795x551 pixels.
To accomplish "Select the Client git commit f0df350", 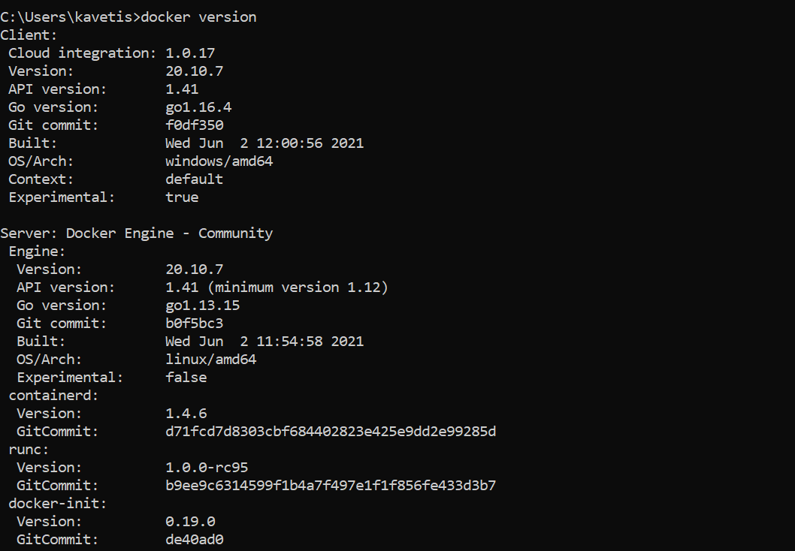I will point(194,125).
